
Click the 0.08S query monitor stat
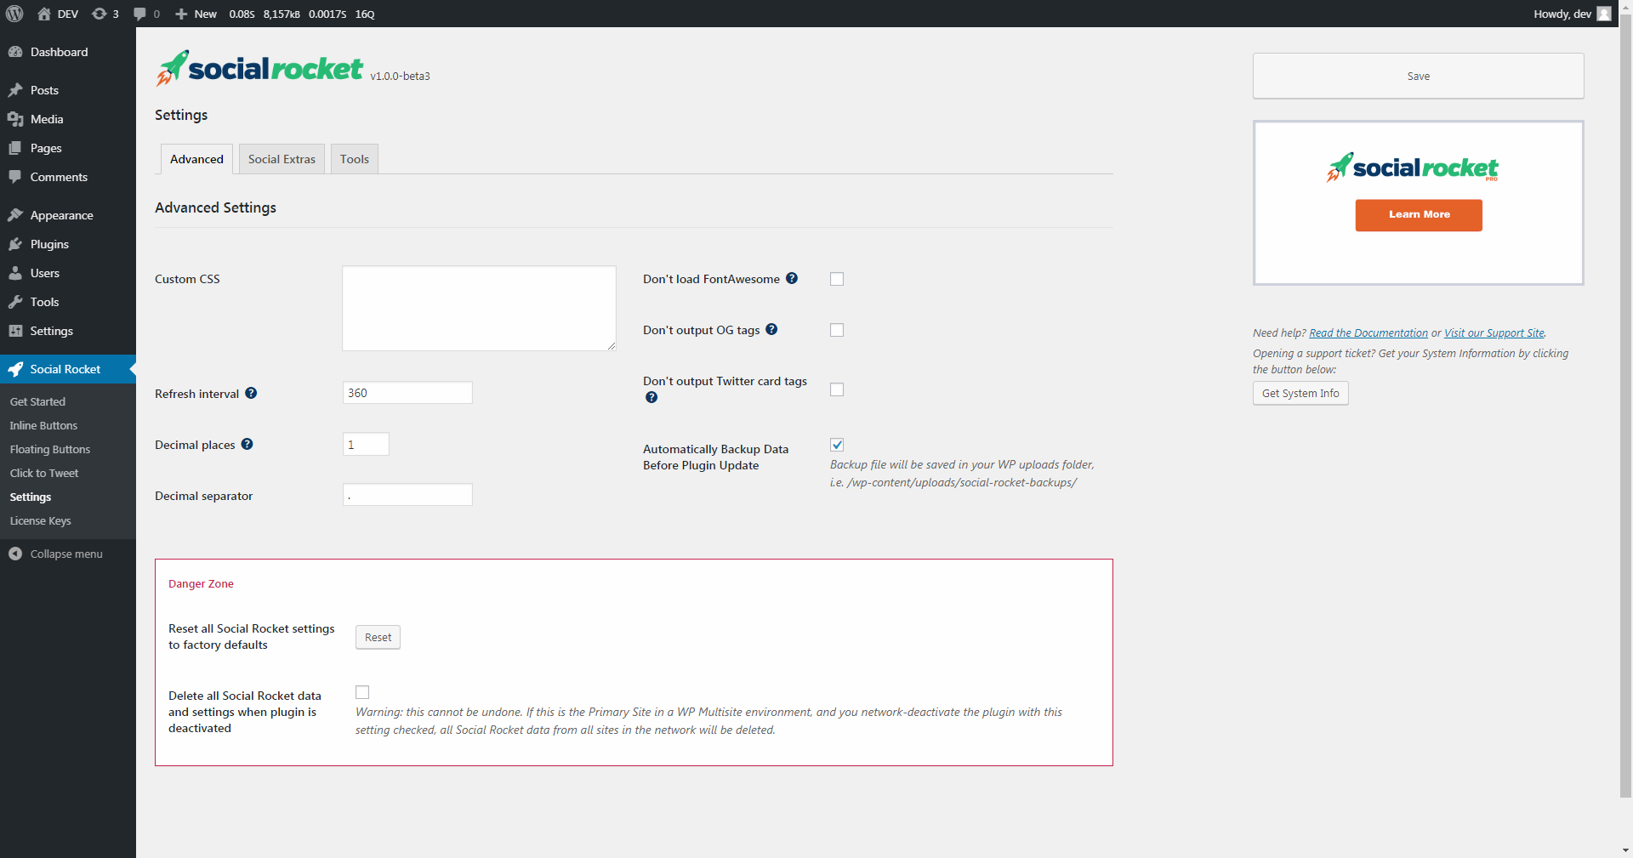tap(242, 14)
